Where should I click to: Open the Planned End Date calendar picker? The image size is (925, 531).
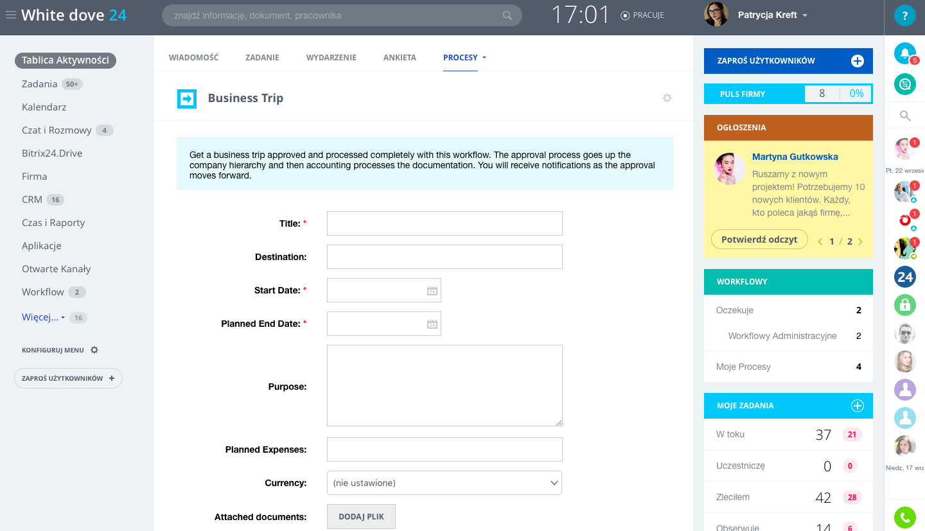pos(432,324)
